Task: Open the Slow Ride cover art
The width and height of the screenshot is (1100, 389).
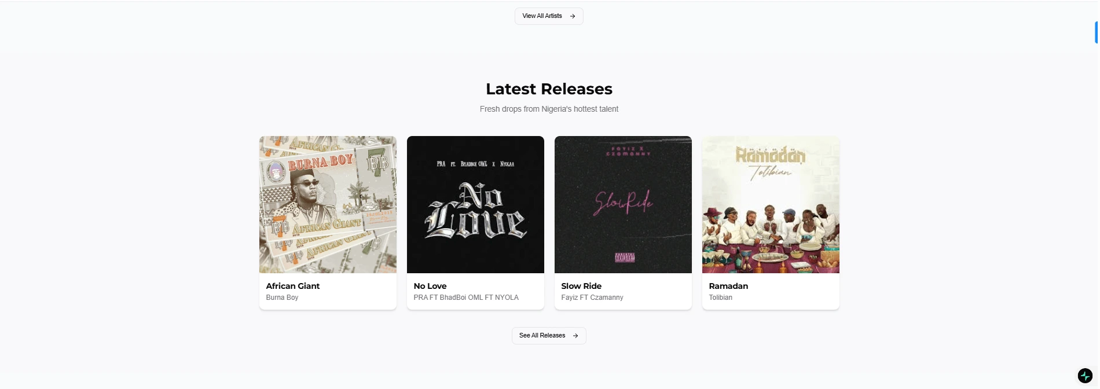Action: point(623,204)
